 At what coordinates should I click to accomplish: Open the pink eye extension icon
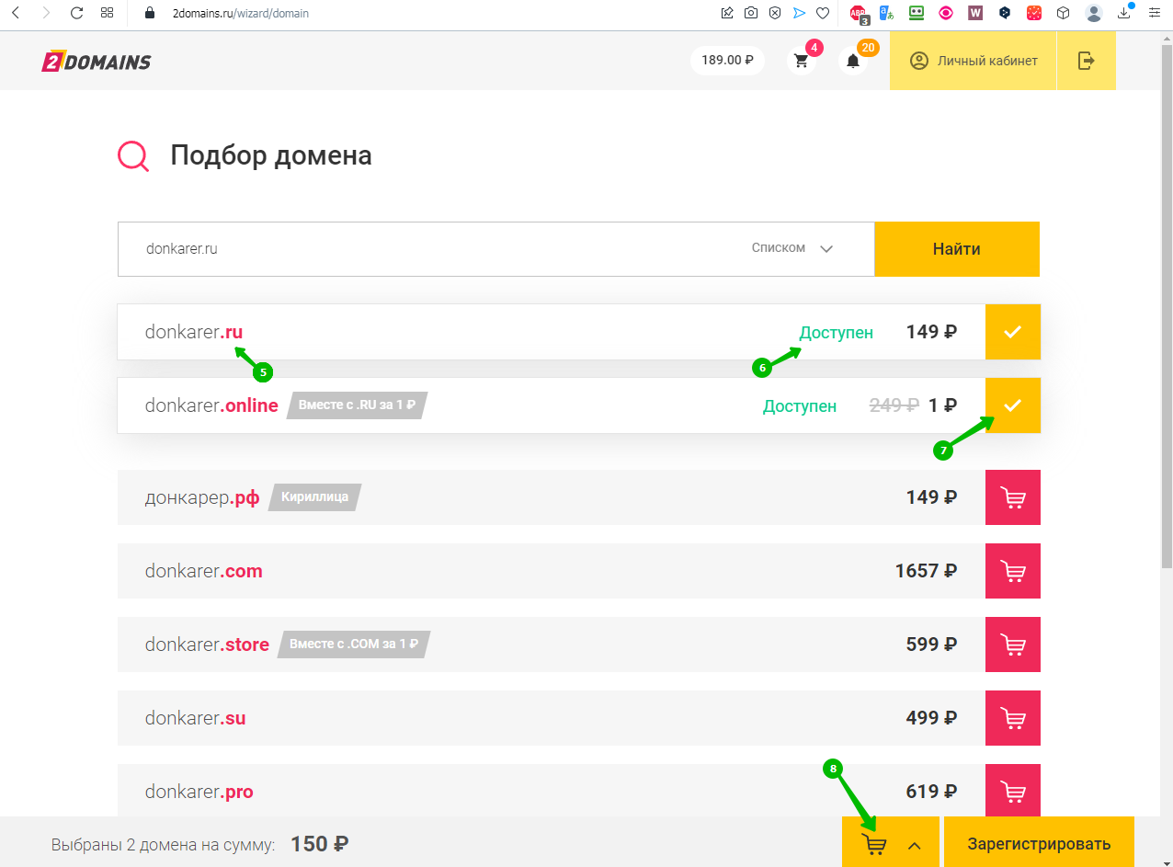coord(946,13)
